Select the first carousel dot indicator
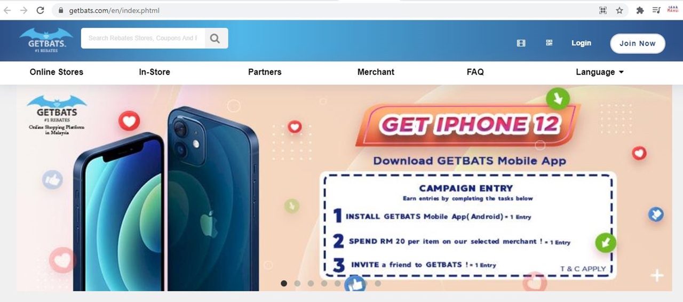683x302 pixels. [284, 283]
